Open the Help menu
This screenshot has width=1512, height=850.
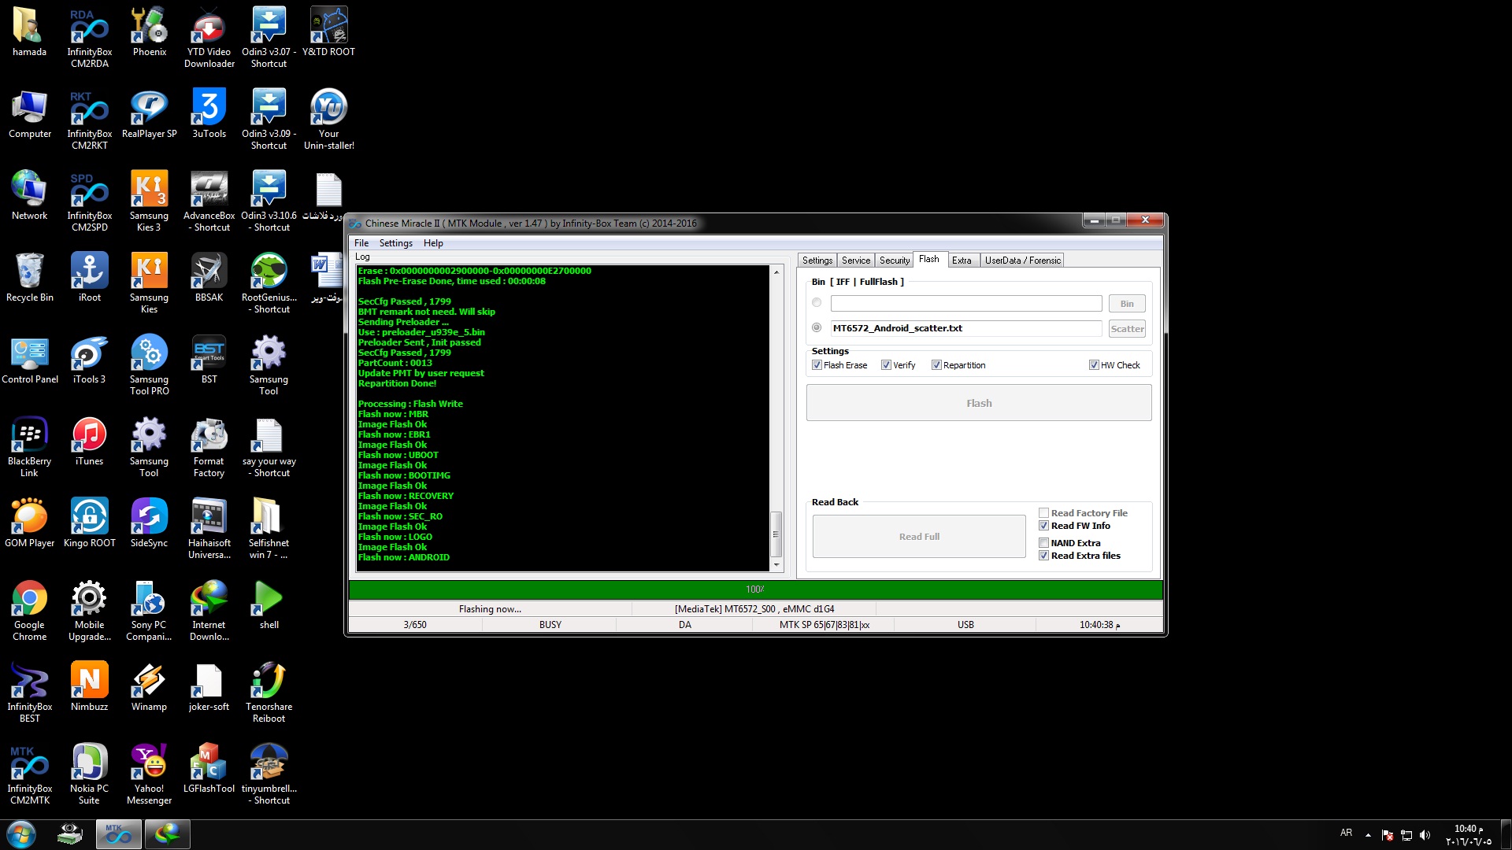pyautogui.click(x=433, y=243)
